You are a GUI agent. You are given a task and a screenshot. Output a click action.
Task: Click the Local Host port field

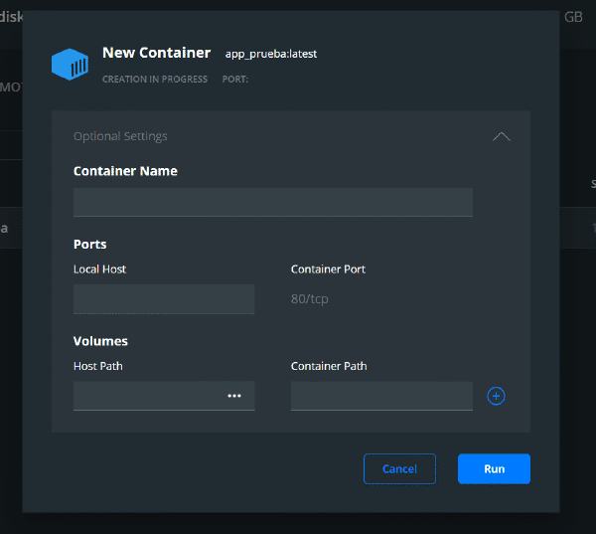click(163, 298)
